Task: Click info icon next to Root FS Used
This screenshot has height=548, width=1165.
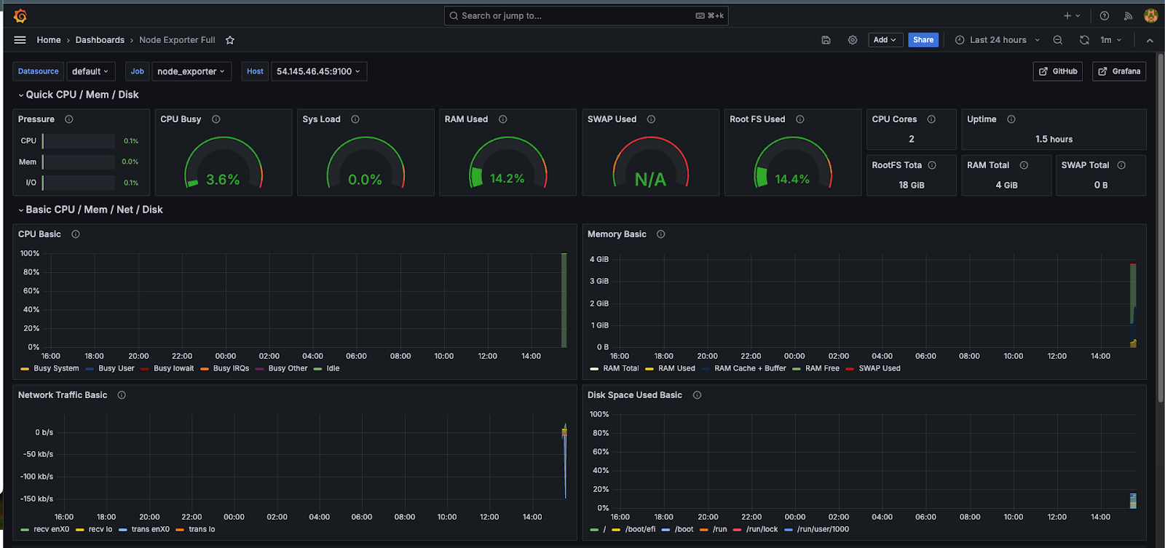Action: coord(800,119)
